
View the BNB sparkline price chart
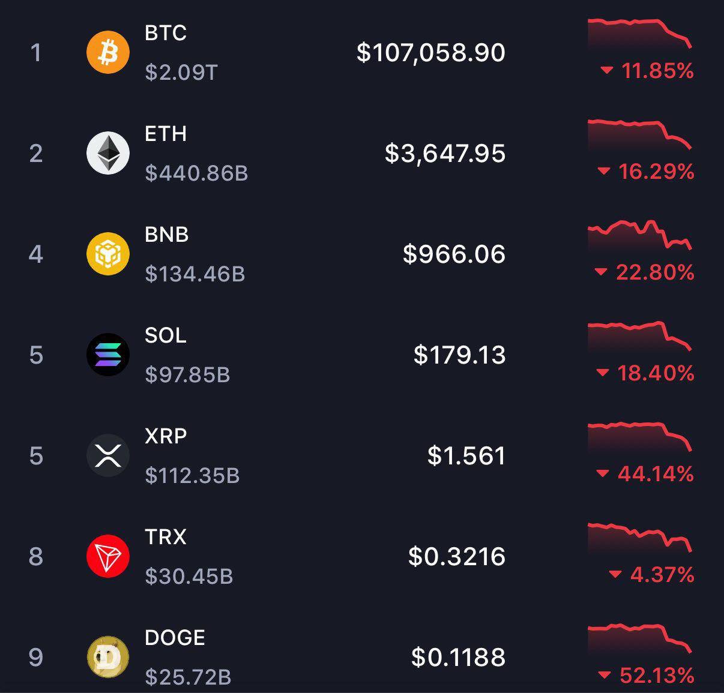pyautogui.click(x=639, y=235)
